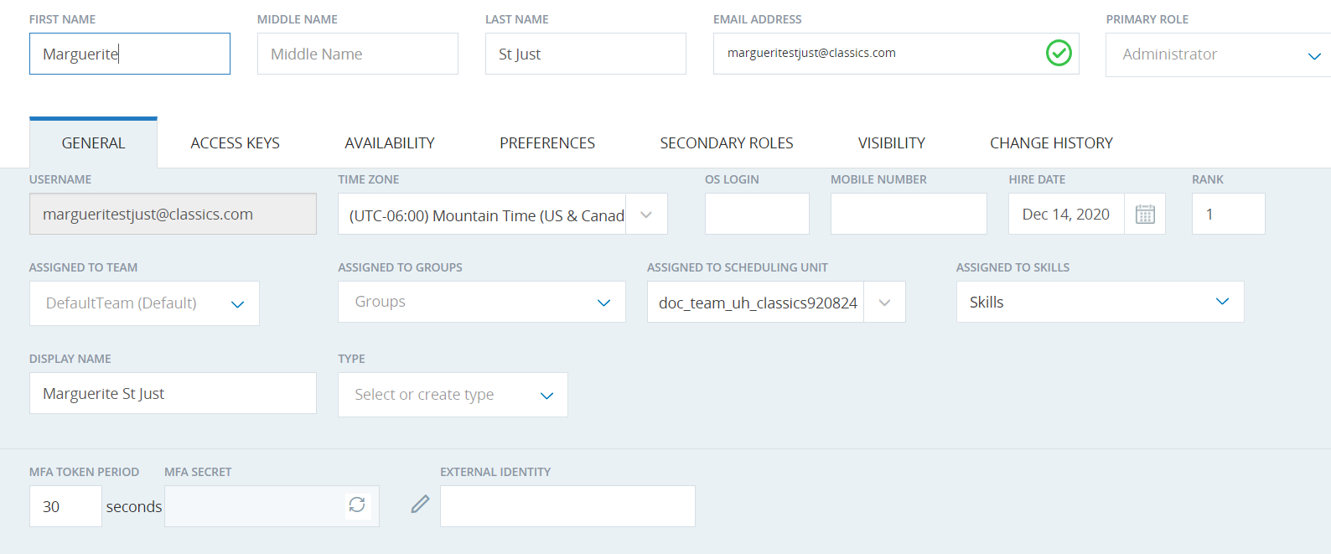Image resolution: width=1331 pixels, height=554 pixels.
Task: Expand the Assigned To Skills dropdown
Action: 1100,302
